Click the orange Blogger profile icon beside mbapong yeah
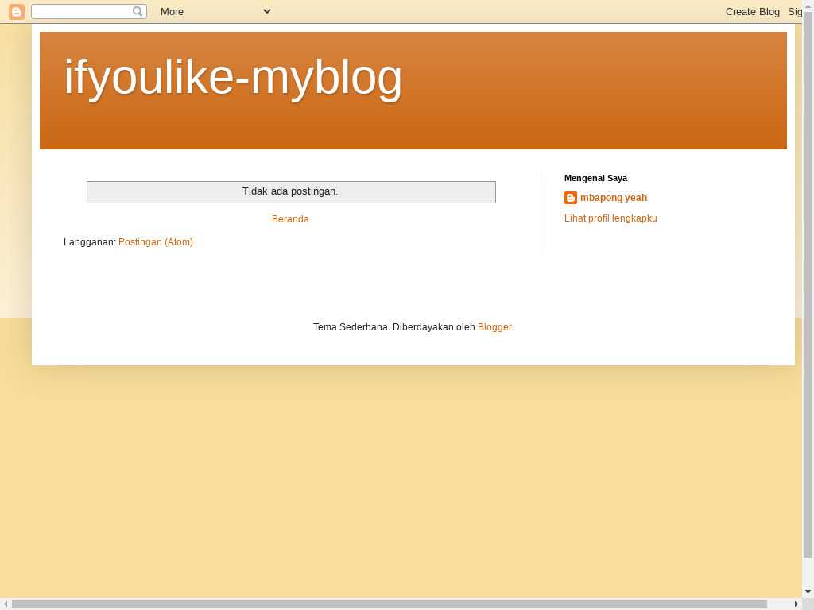Viewport: 814px width, 610px height. coord(571,198)
